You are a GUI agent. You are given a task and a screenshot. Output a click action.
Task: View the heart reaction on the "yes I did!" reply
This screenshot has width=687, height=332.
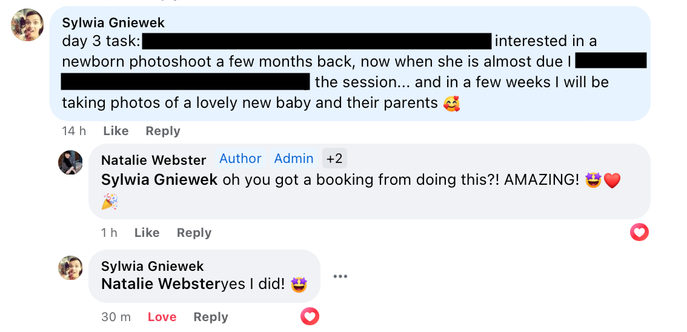(x=310, y=316)
